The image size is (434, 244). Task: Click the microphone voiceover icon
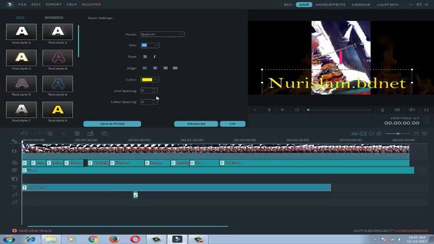382,110
